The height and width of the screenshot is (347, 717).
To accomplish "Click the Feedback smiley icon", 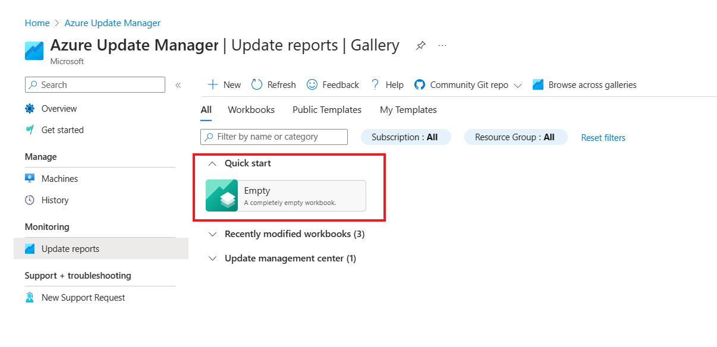I will tap(312, 84).
